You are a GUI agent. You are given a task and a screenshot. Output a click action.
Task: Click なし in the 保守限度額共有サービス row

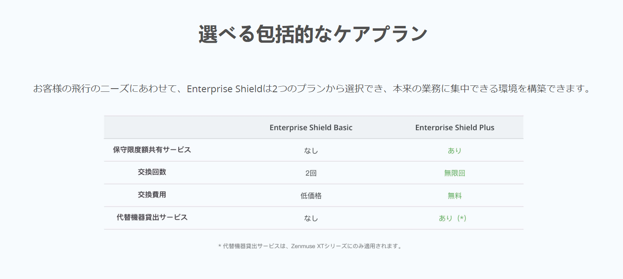pyautogui.click(x=311, y=151)
